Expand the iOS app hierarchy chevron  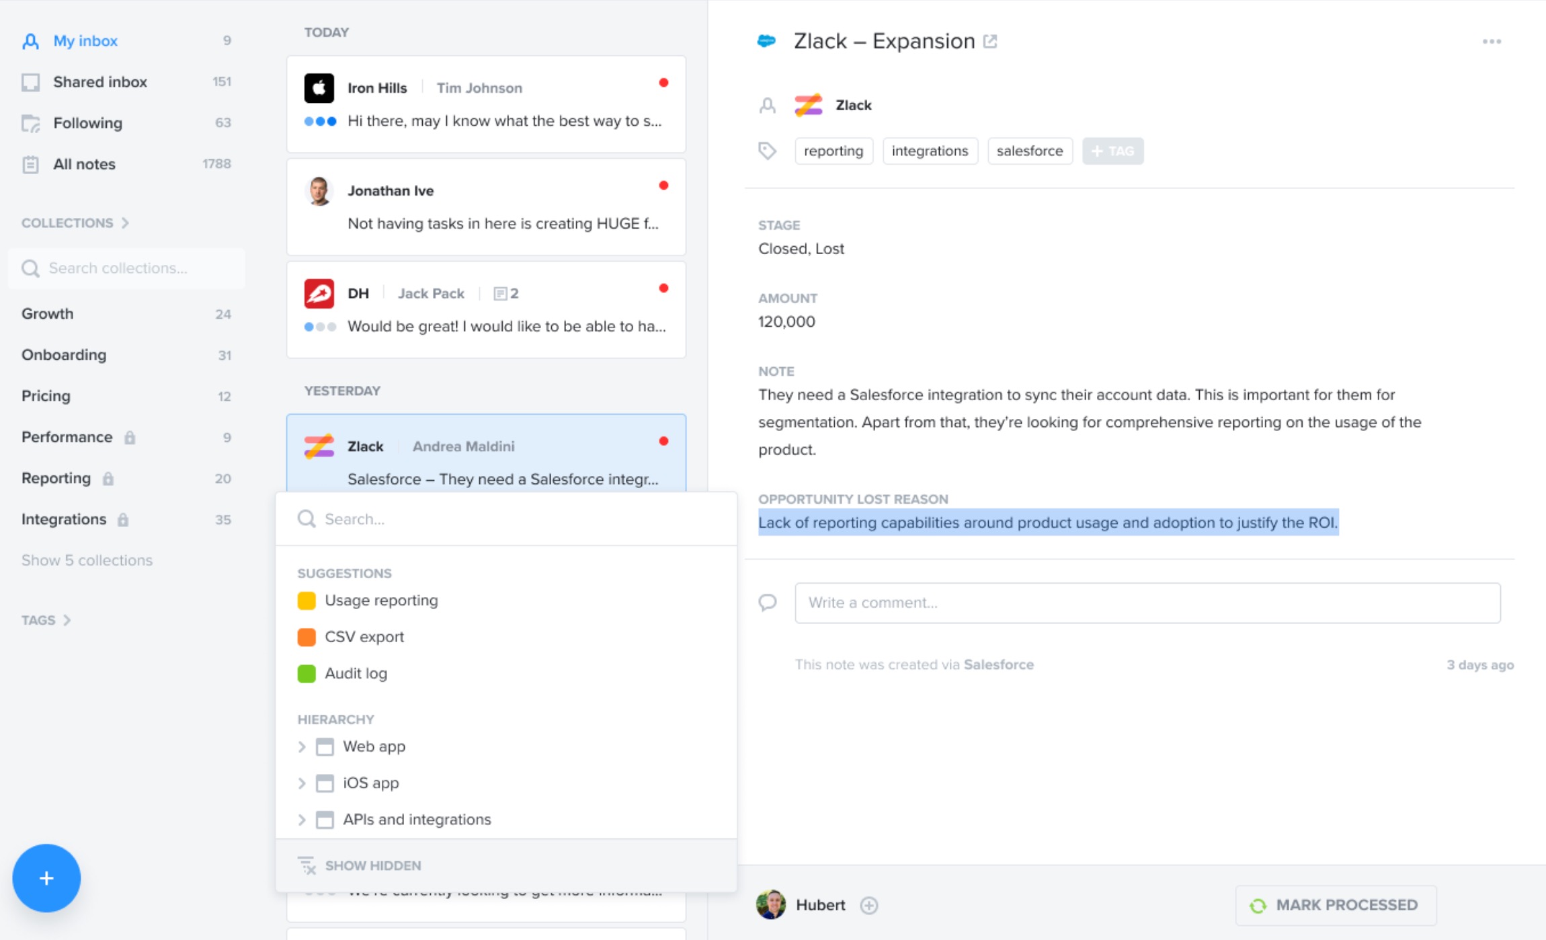[x=302, y=783]
